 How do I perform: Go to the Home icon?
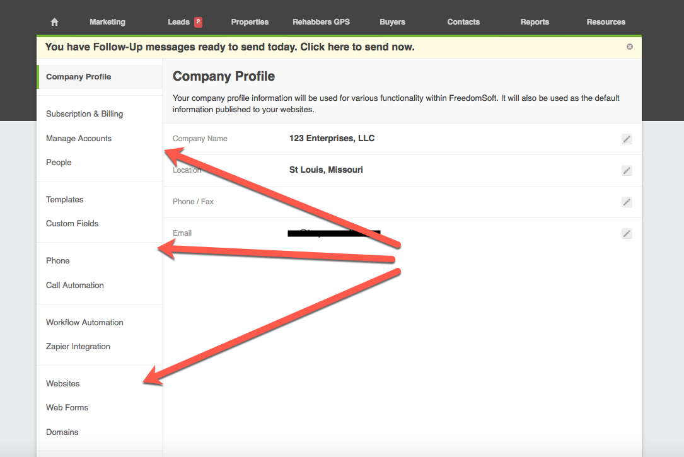[54, 22]
